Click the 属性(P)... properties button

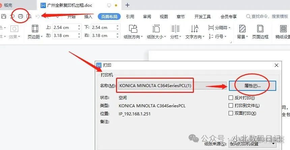click(x=253, y=86)
